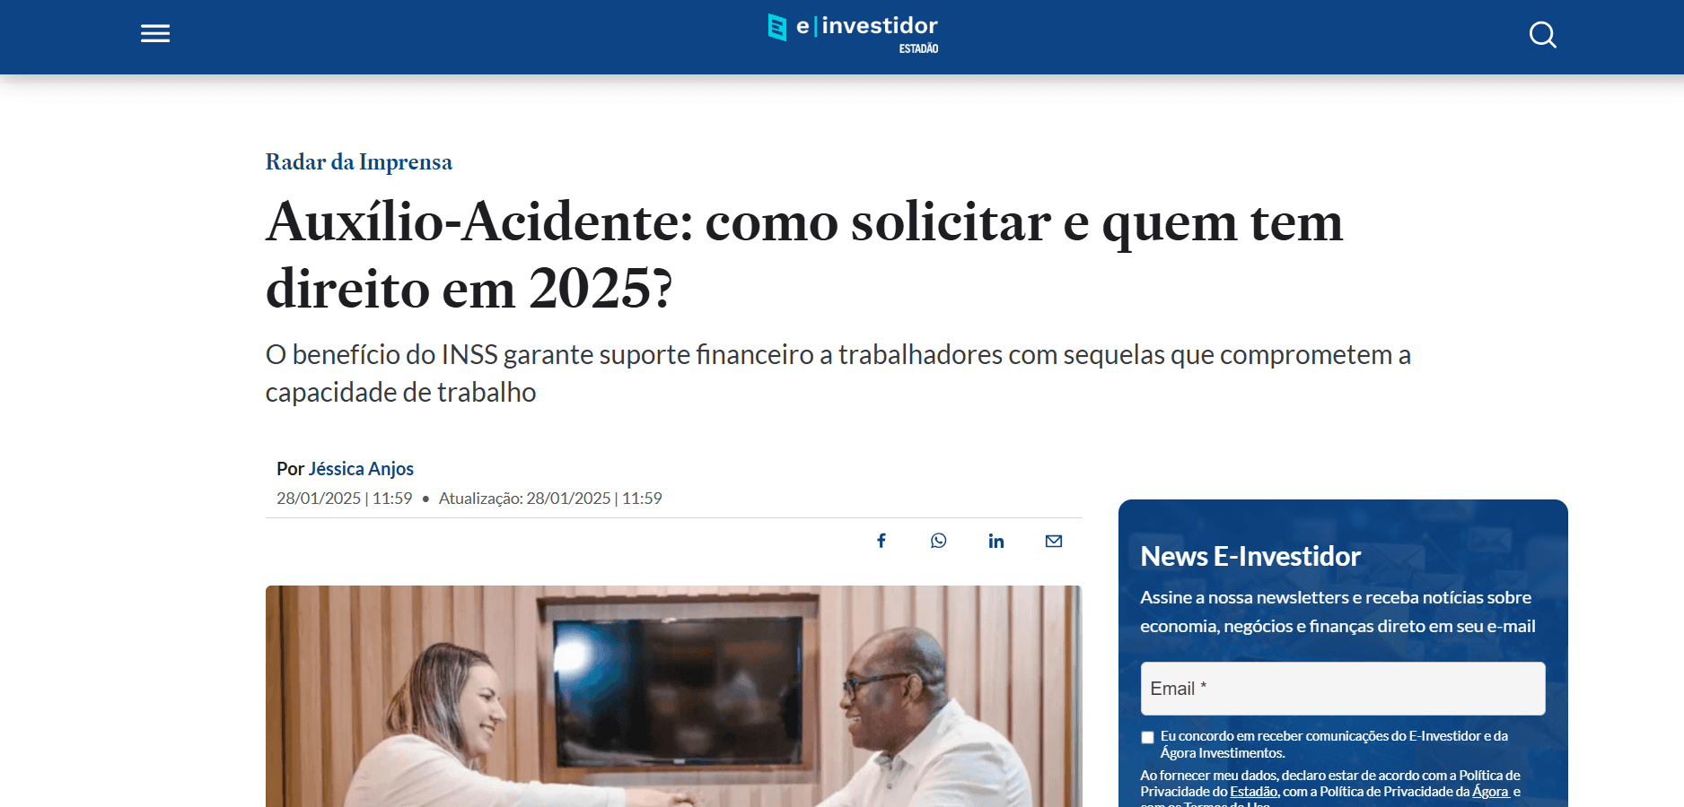This screenshot has width=1684, height=807.
Task: Open the Ágora privacy policy link
Action: pyautogui.click(x=1490, y=792)
